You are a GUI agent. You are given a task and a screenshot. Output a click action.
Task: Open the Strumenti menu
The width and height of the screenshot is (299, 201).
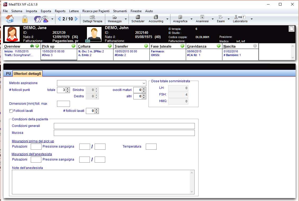pos(120,11)
